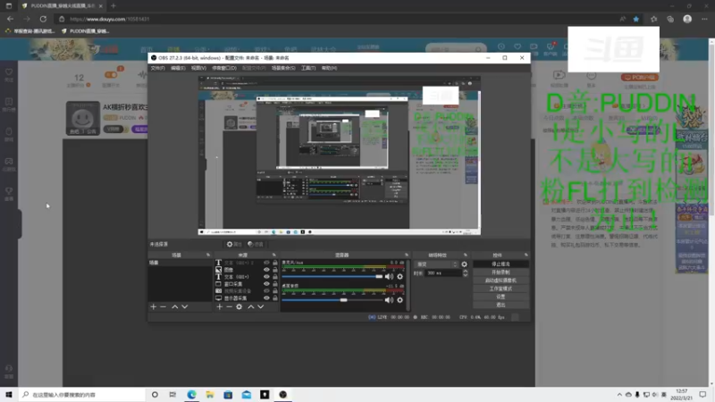Add a new scene with the plus icon
Viewport: 715px width, 402px height.
point(153,306)
